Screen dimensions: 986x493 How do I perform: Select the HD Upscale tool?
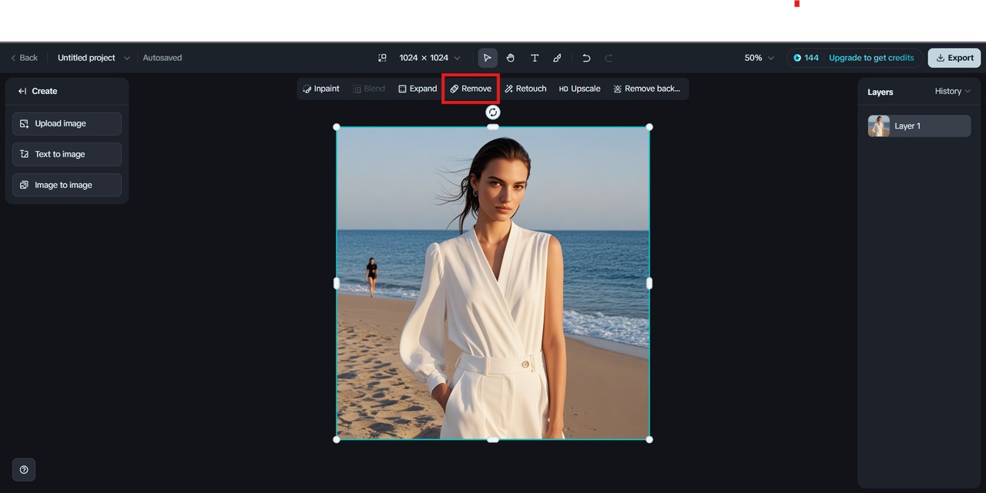pyautogui.click(x=579, y=89)
